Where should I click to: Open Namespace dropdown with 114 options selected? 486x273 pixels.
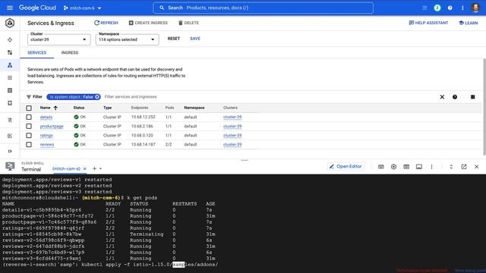click(x=127, y=39)
